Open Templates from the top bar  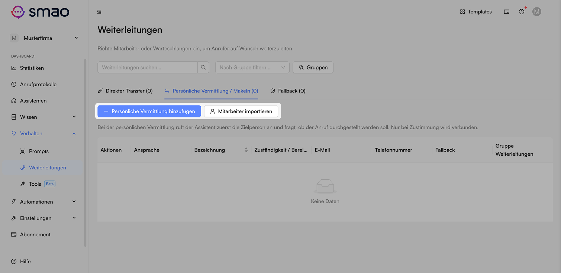point(476,12)
